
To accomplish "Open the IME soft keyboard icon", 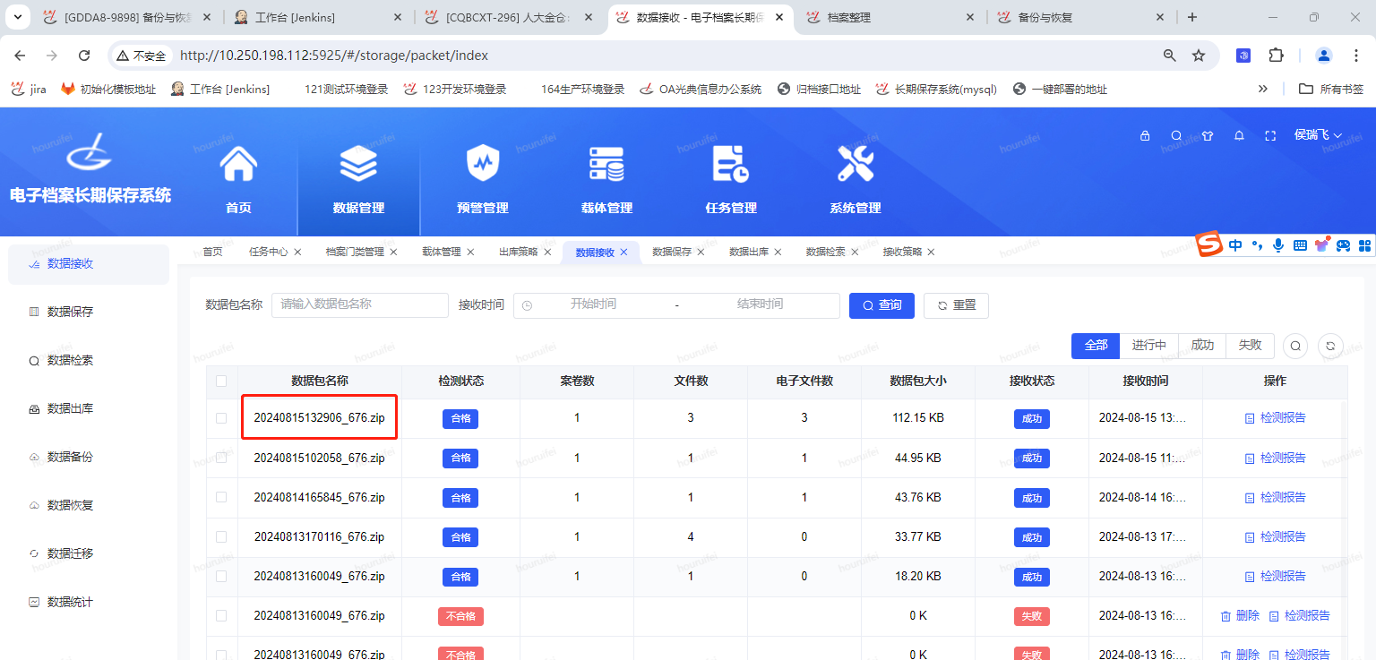I will click(1300, 244).
